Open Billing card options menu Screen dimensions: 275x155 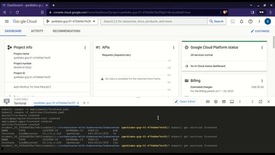tap(262, 81)
